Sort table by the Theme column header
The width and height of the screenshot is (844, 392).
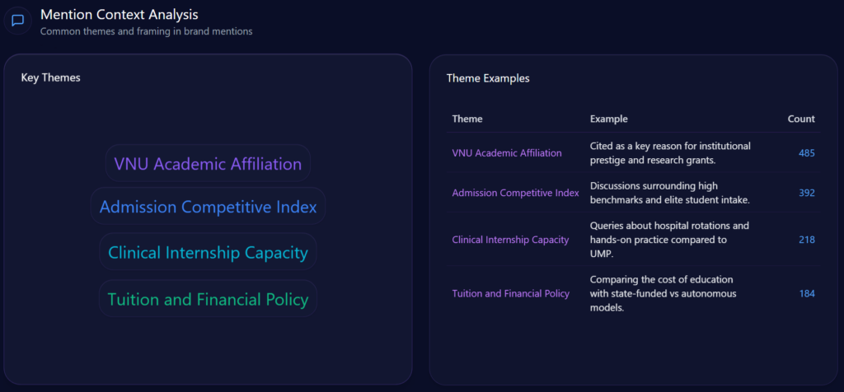(x=467, y=119)
